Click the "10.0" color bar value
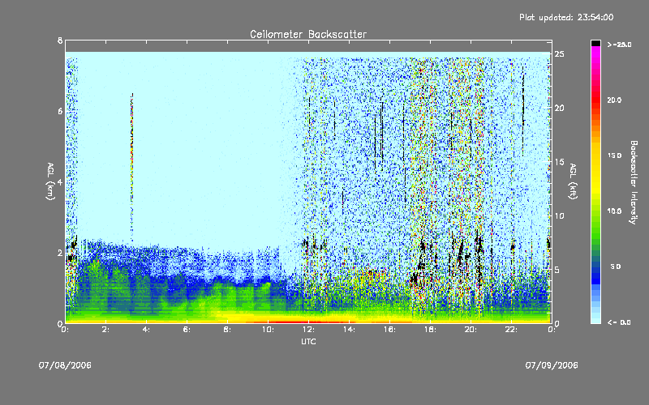 (614, 211)
